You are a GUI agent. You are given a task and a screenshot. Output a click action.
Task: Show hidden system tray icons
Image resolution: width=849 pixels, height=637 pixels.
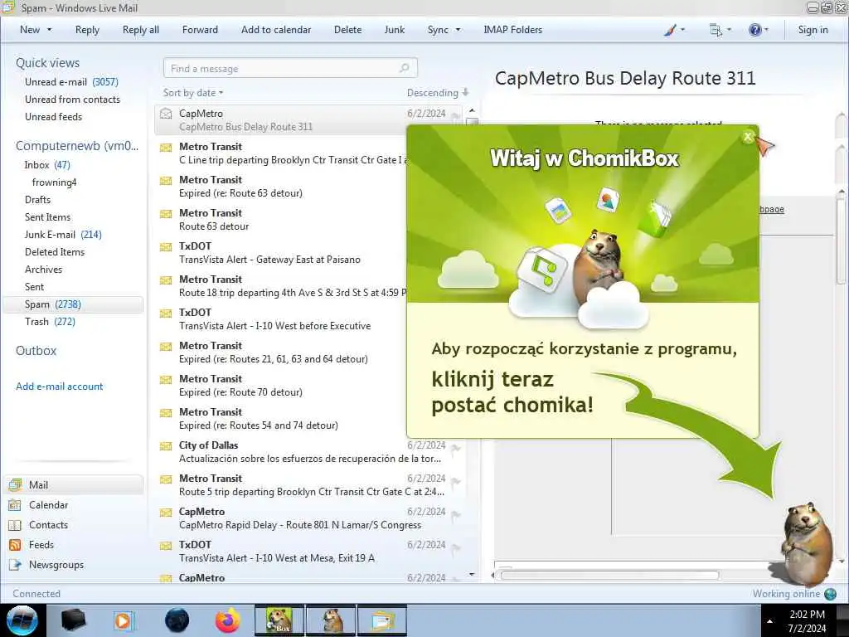(x=770, y=621)
